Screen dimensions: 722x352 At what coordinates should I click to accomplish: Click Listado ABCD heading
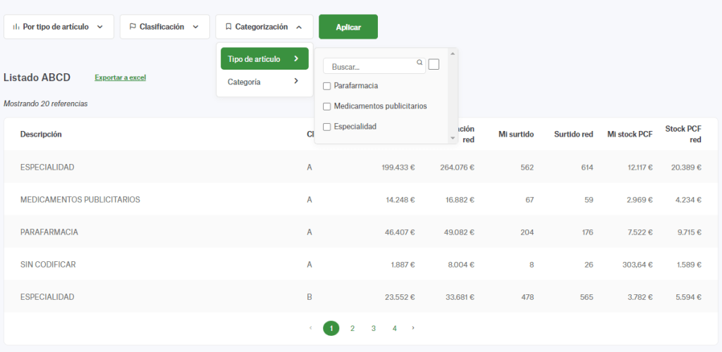[x=37, y=77]
